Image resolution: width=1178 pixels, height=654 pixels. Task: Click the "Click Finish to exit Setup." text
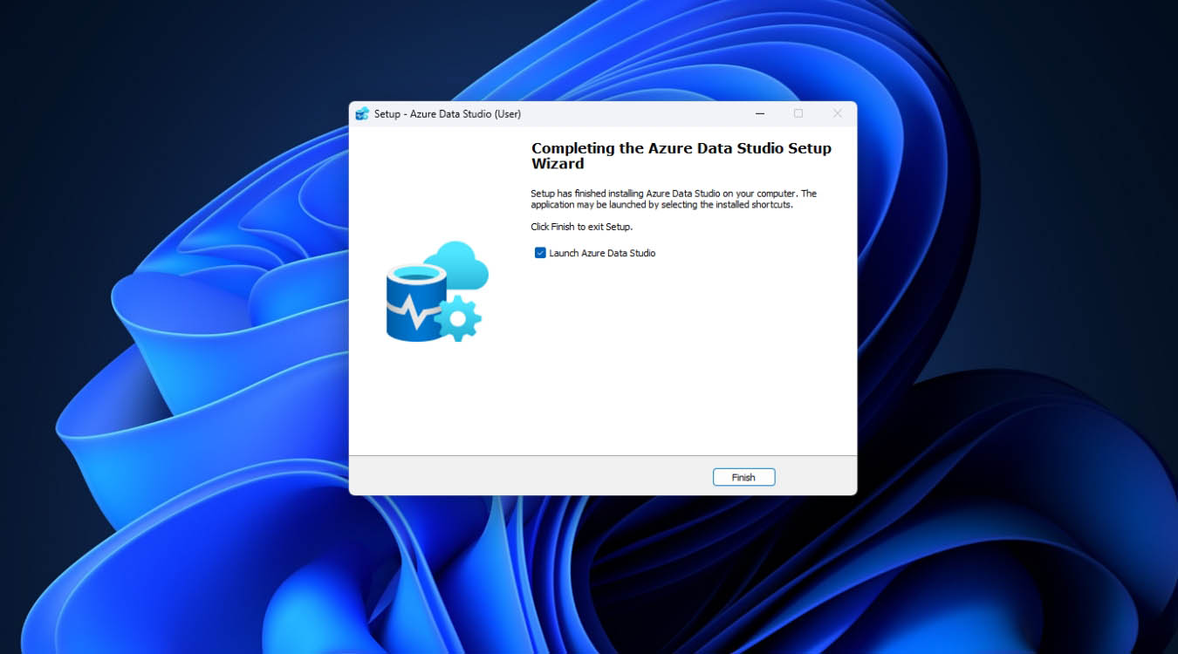click(581, 227)
